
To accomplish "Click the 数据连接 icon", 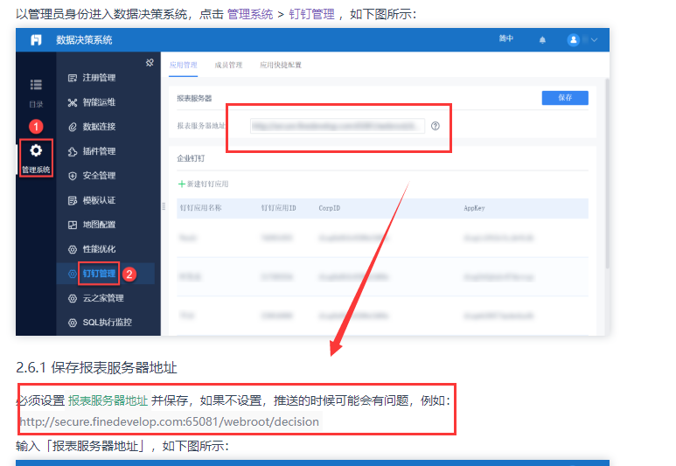I will (73, 127).
